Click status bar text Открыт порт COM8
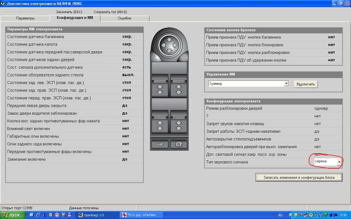This screenshot has height=219, width=351. coord(17,208)
